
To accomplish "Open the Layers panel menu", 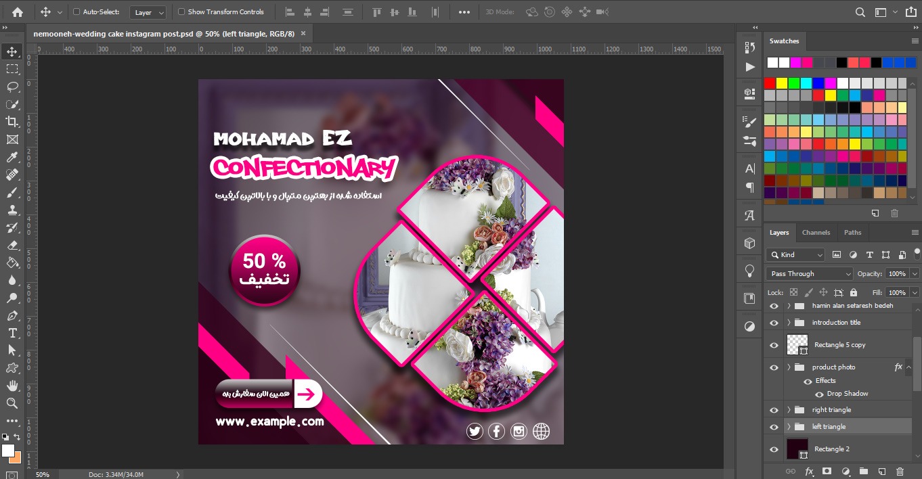I will (x=915, y=233).
